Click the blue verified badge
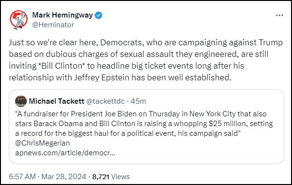 pyautogui.click(x=98, y=15)
